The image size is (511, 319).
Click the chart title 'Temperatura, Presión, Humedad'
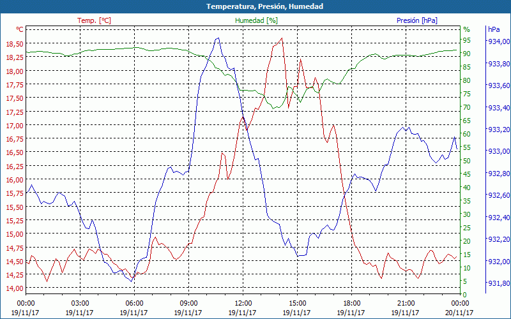tap(264, 6)
